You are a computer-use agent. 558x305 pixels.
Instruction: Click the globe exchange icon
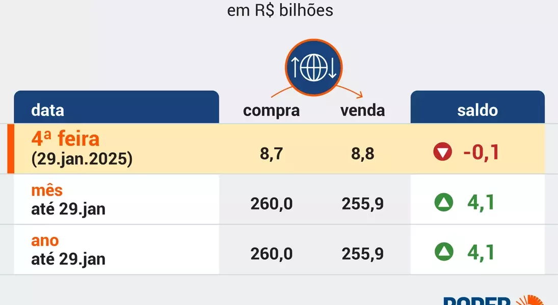coord(313,68)
